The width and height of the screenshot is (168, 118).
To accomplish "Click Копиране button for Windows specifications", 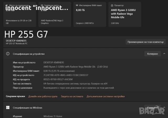I will coord(153,108).
